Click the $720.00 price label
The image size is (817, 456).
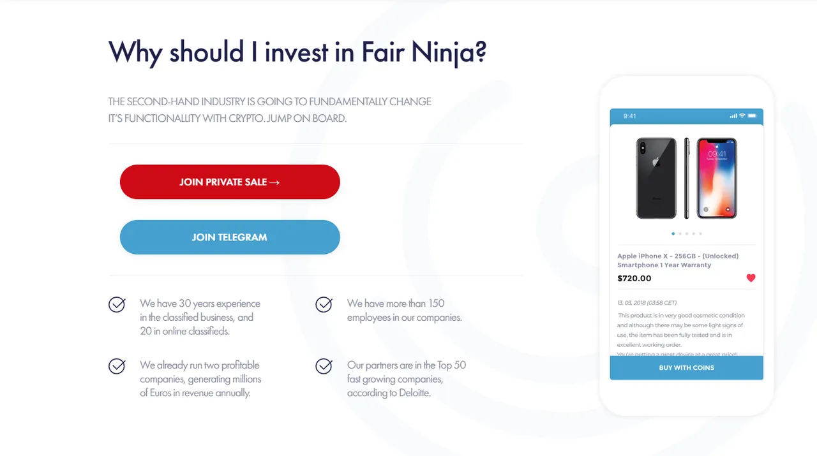coord(634,278)
